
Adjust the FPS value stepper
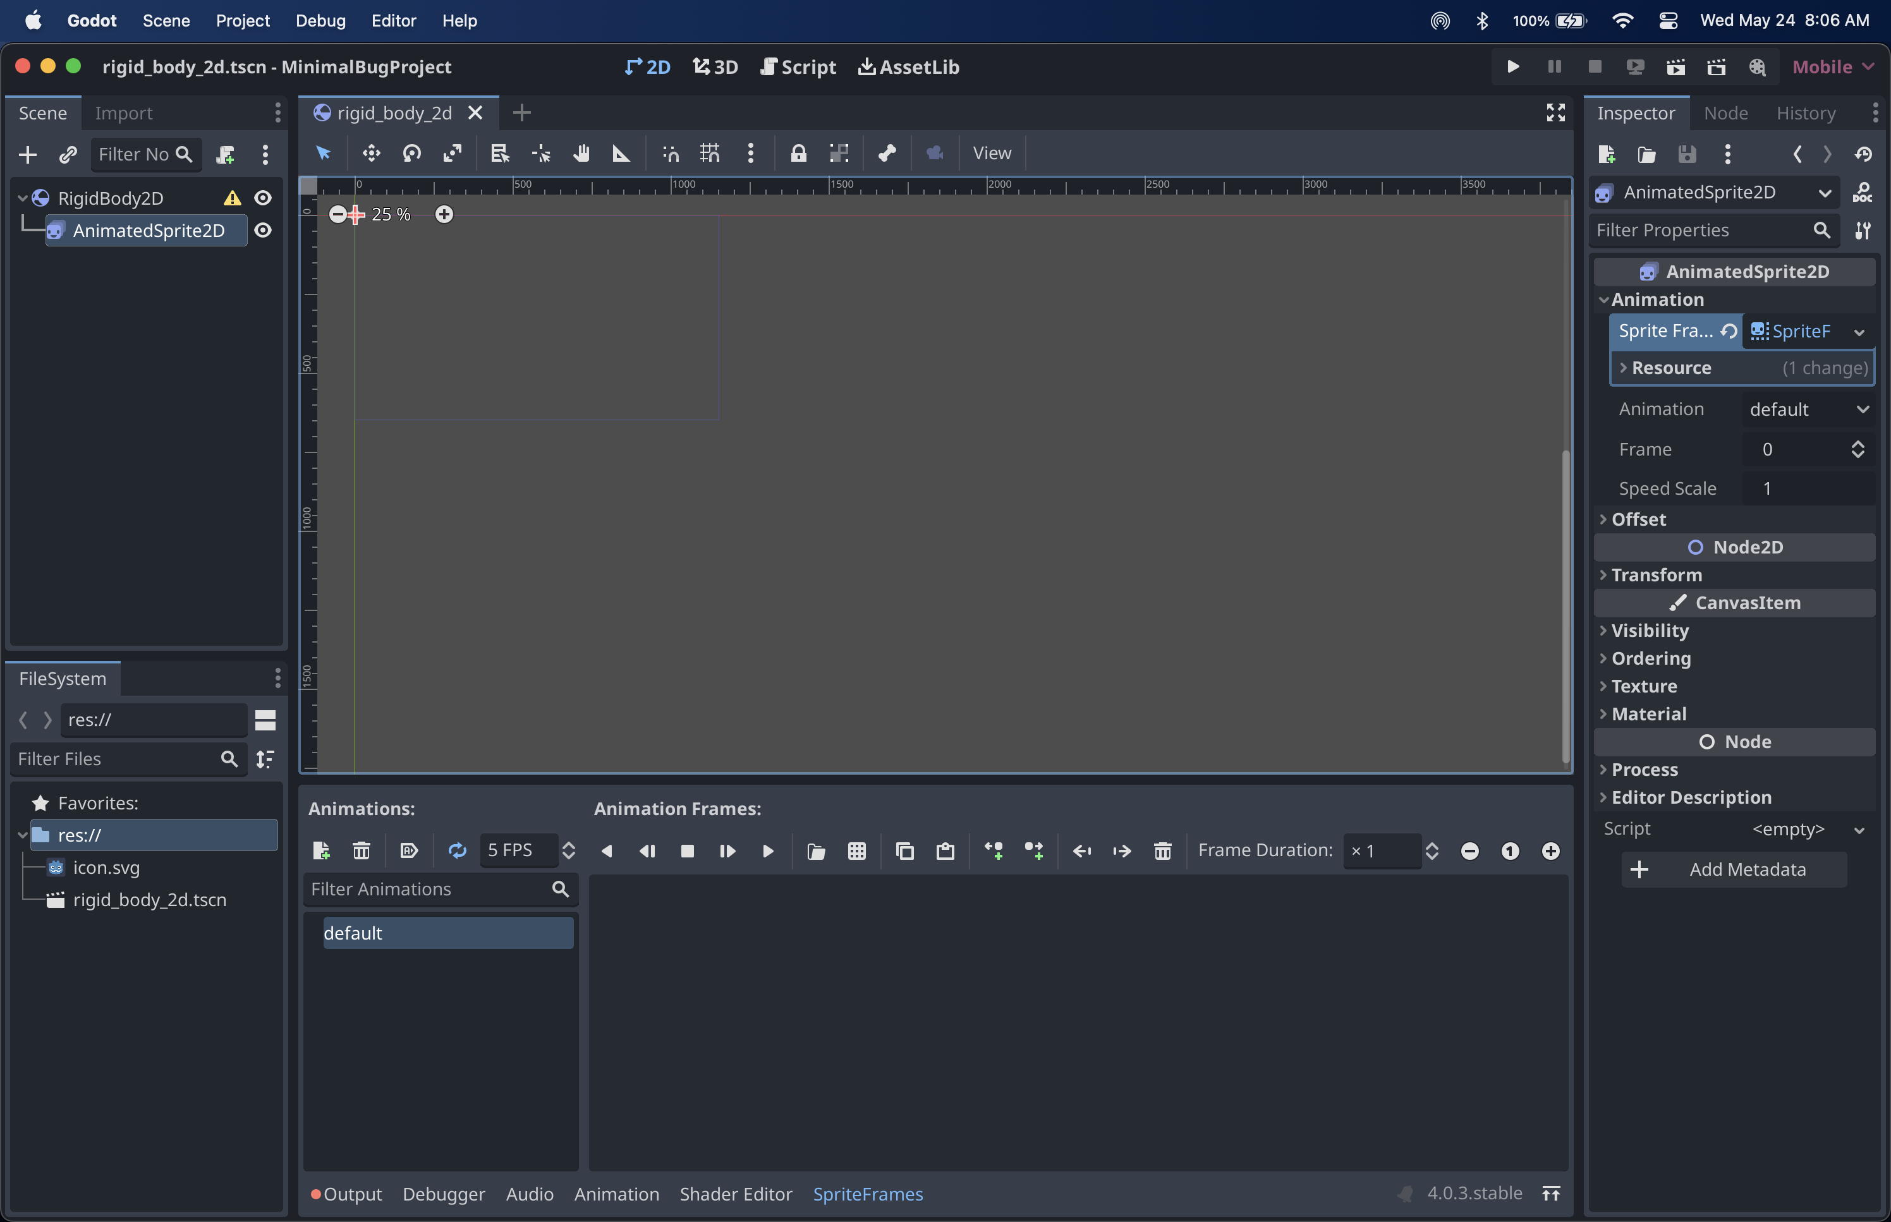click(x=569, y=850)
